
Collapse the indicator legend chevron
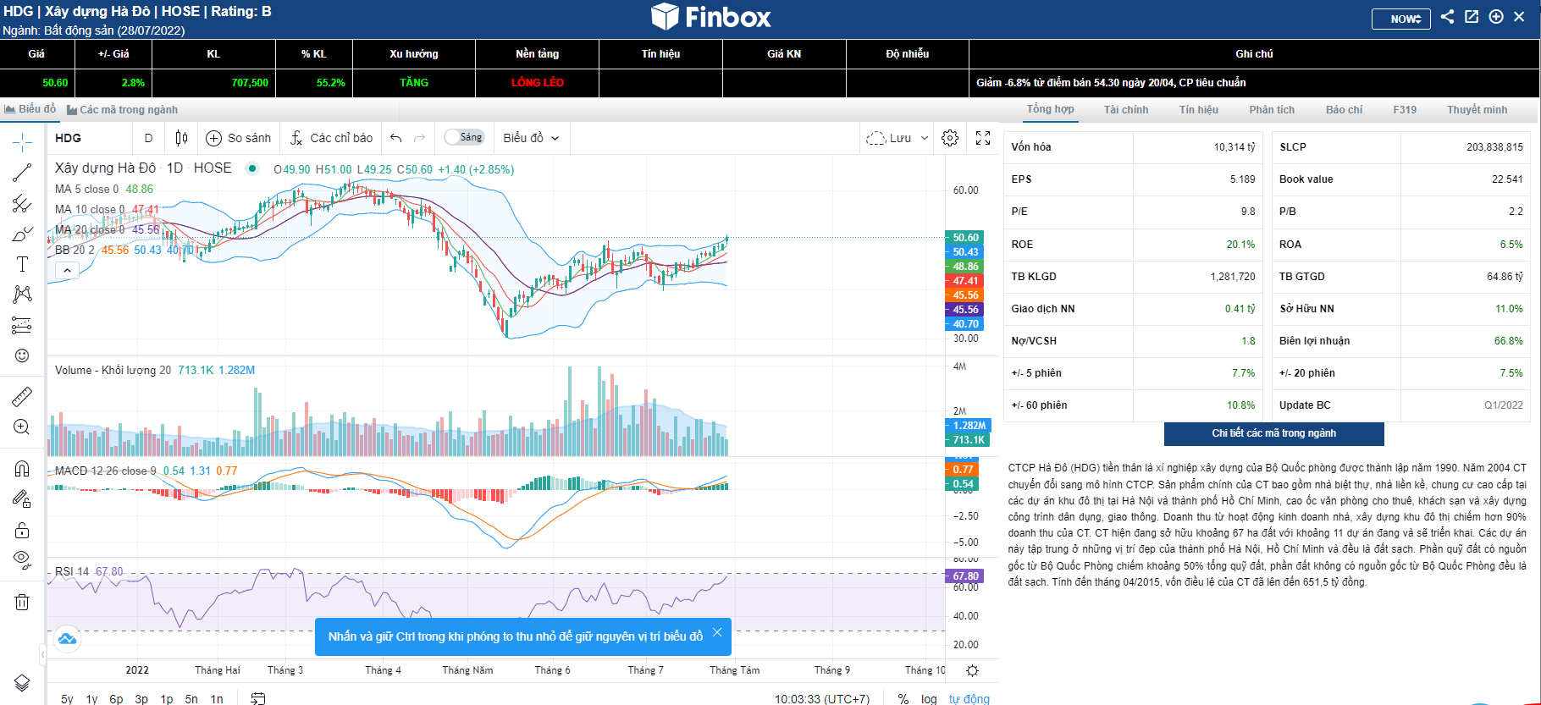coord(67,270)
